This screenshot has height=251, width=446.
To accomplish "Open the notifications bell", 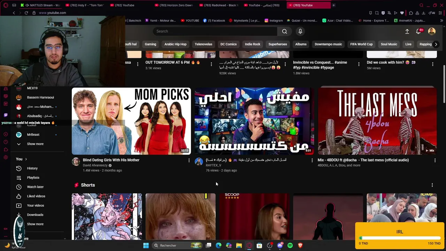I will coord(419,31).
